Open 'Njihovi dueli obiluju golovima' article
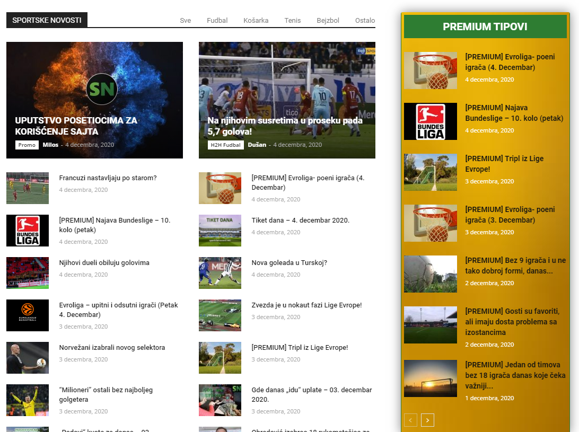The height and width of the screenshot is (432, 579). pos(104,263)
